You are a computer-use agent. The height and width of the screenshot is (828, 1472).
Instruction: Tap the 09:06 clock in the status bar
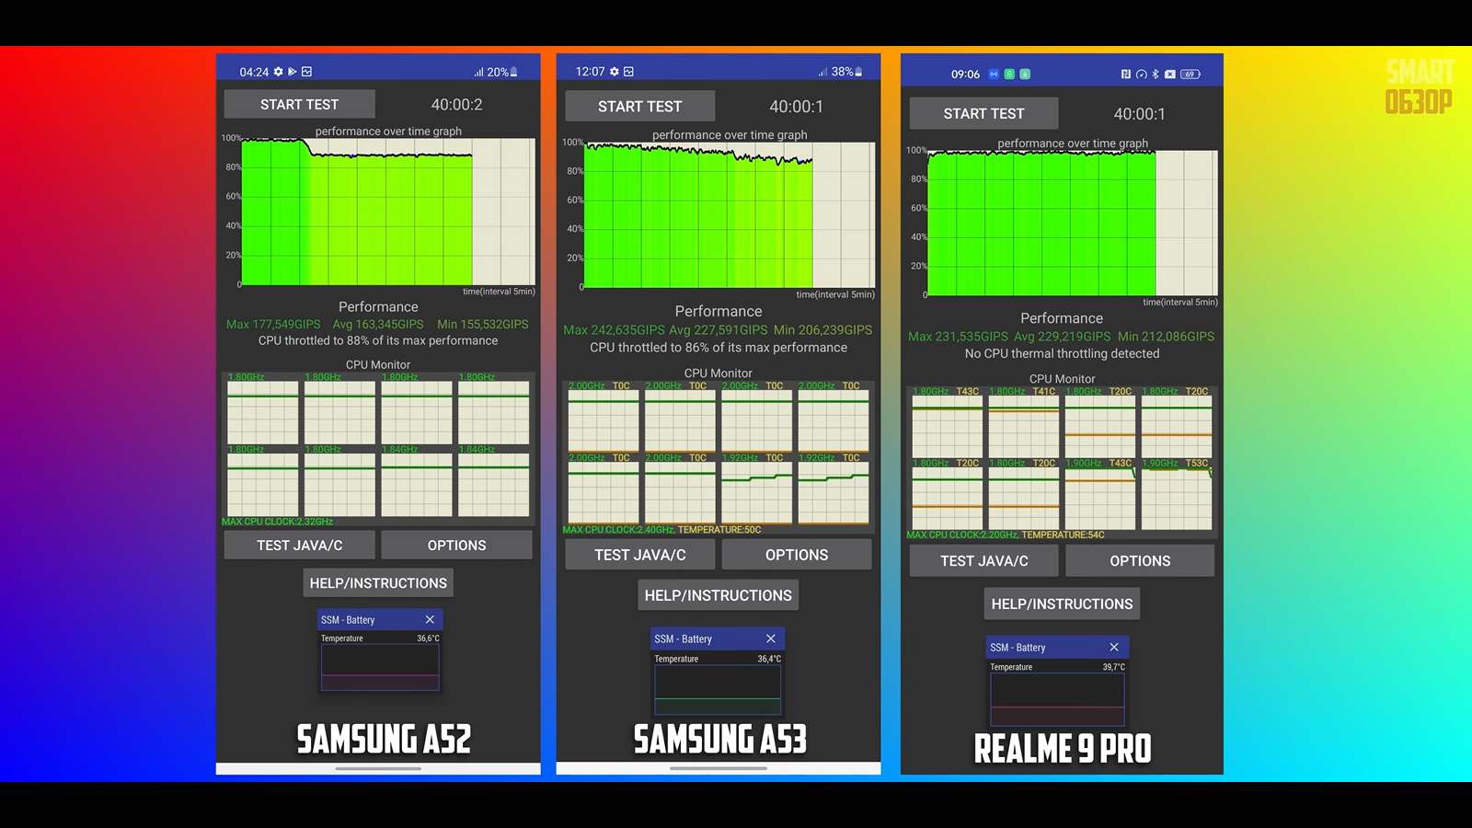click(965, 75)
